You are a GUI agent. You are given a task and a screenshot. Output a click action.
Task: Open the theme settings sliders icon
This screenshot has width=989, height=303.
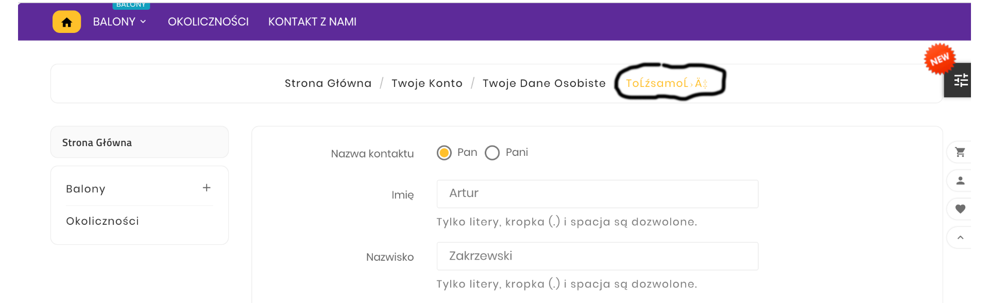click(x=960, y=81)
